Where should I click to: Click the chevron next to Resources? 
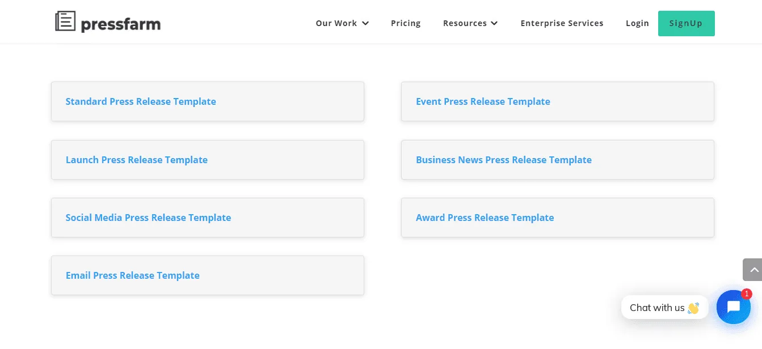pos(494,23)
